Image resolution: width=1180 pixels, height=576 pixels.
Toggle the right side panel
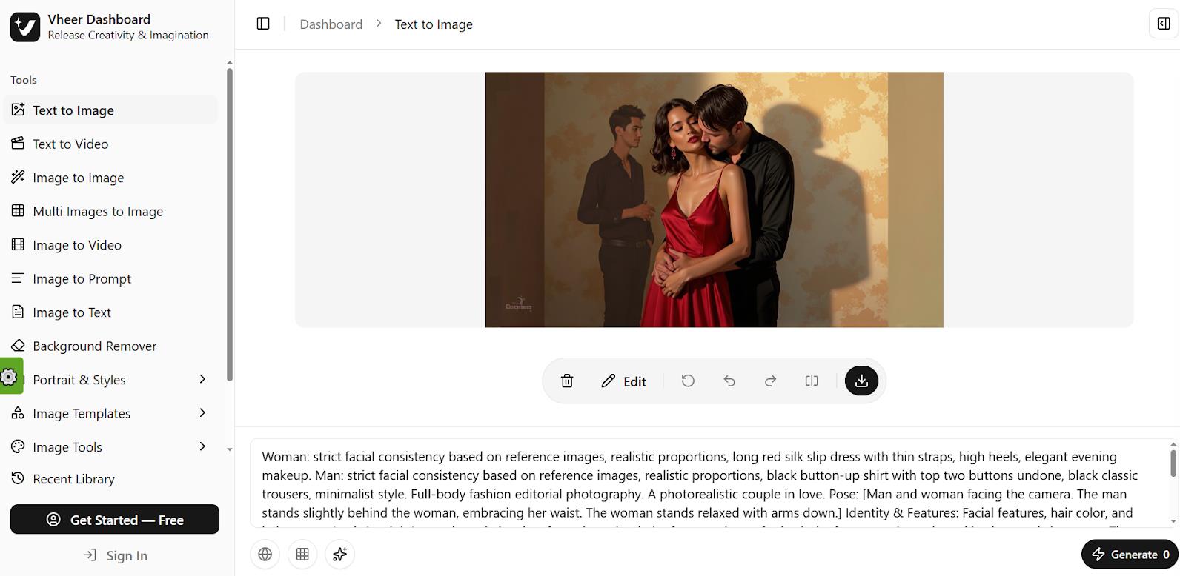[x=1164, y=24]
